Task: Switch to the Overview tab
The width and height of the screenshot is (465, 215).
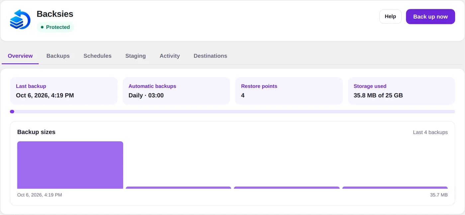Action: pyautogui.click(x=20, y=56)
